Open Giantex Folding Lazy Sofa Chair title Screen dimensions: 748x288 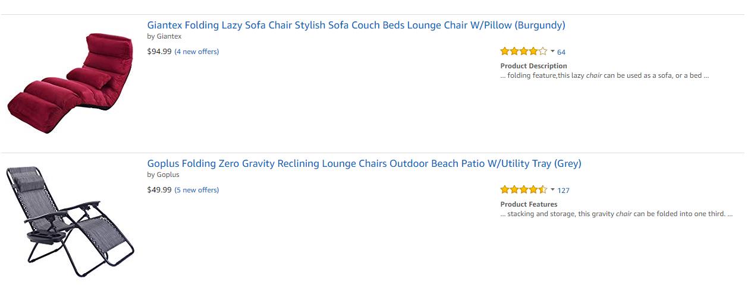(356, 26)
